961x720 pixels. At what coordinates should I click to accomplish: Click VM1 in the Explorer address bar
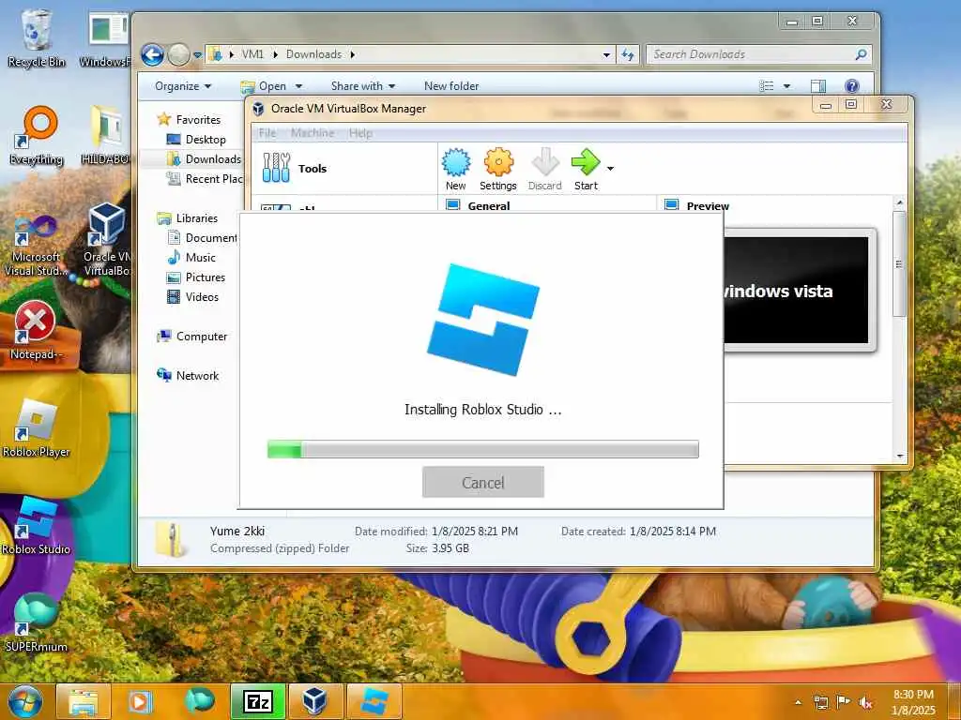(252, 53)
